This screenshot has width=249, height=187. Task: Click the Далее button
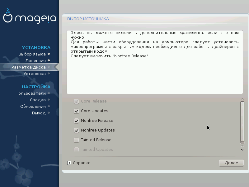coord(231,163)
